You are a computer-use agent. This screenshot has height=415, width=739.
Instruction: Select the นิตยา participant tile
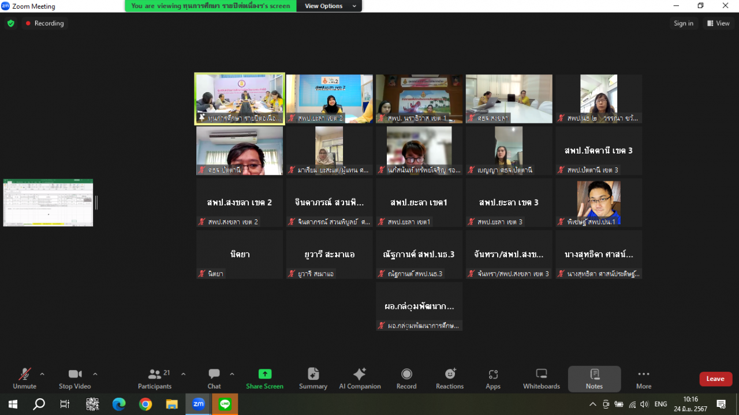[240, 255]
